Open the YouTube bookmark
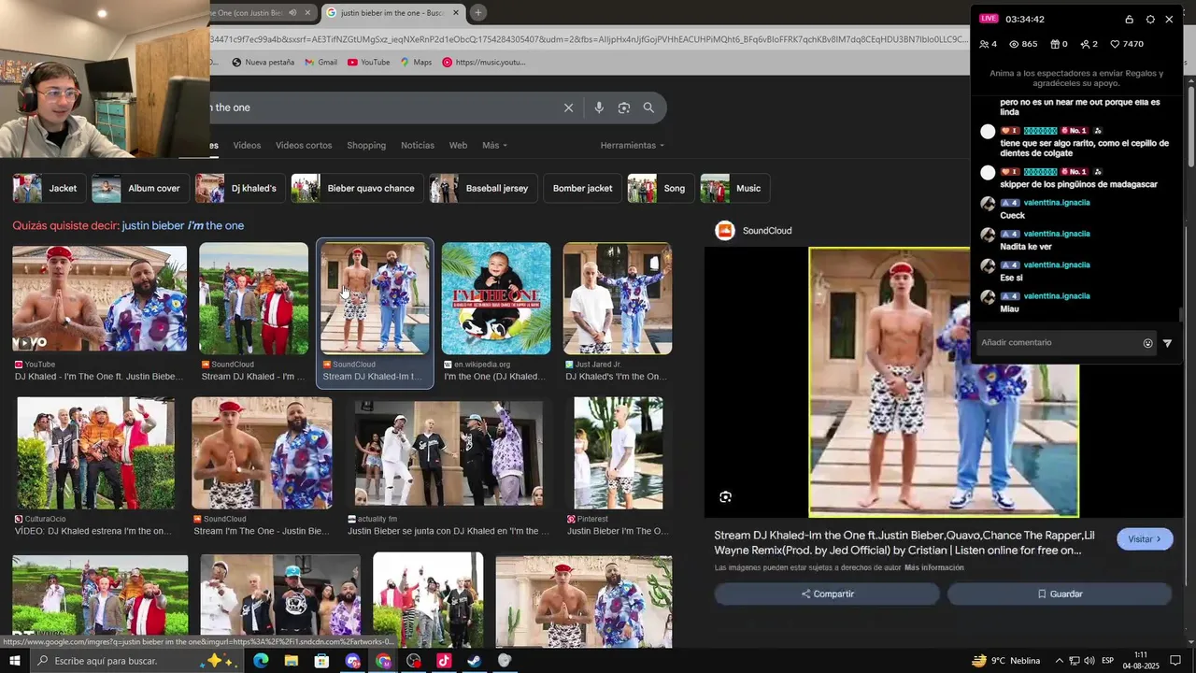 [368, 63]
